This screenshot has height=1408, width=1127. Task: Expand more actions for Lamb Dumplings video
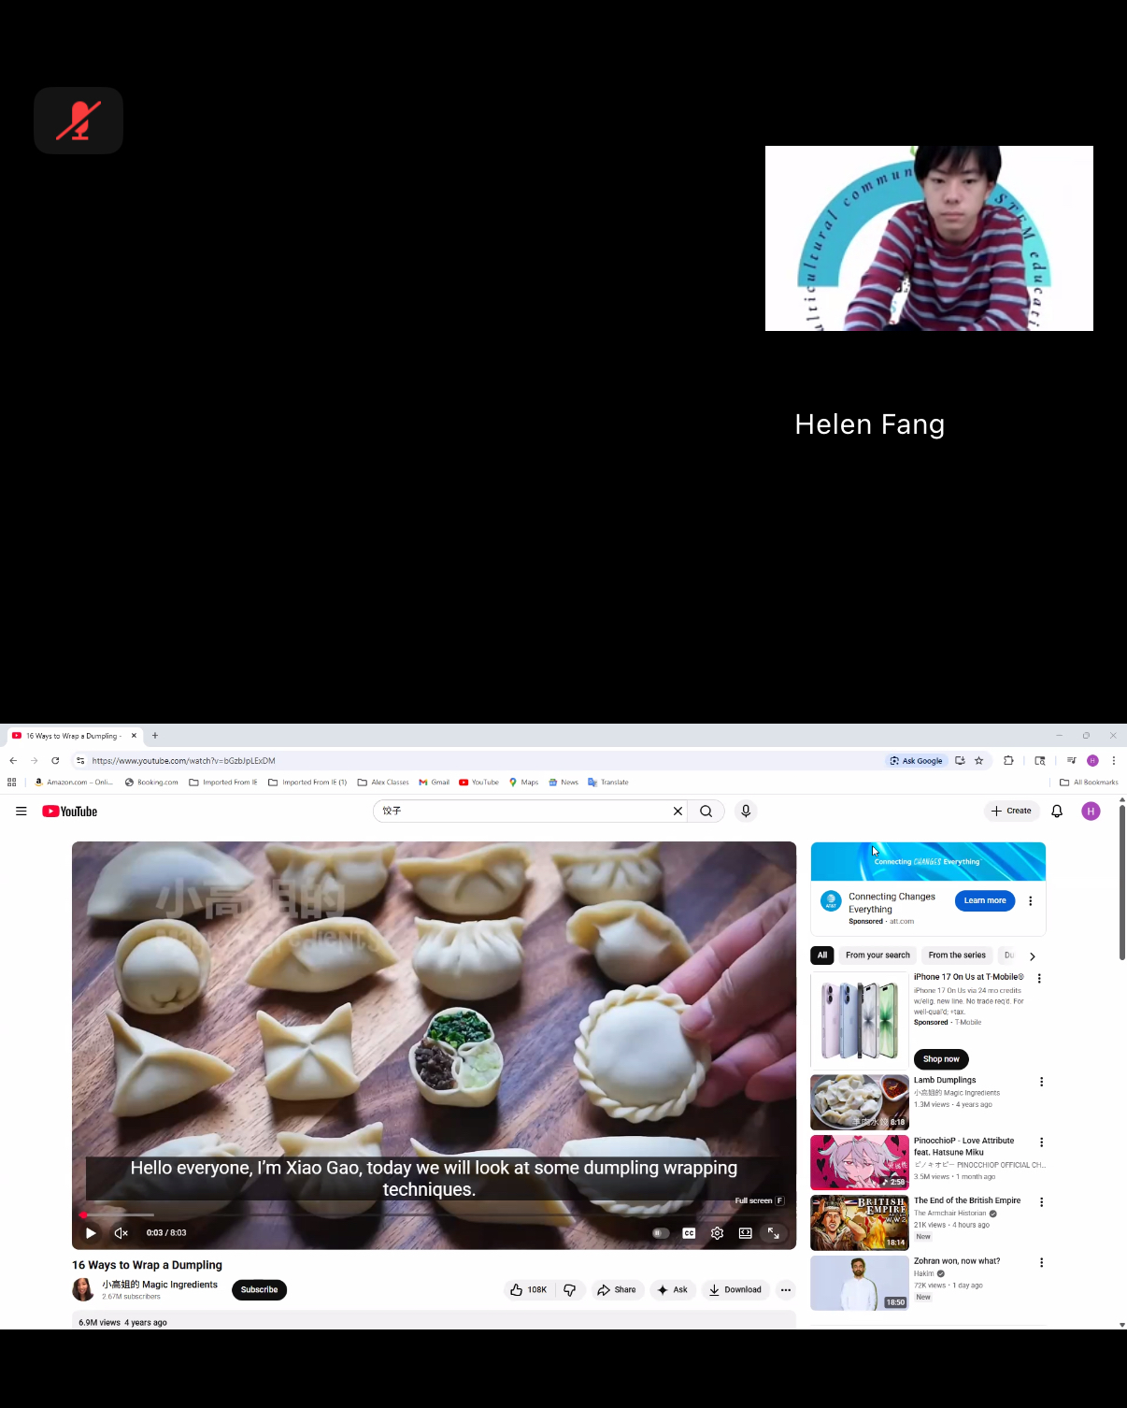(1041, 1082)
